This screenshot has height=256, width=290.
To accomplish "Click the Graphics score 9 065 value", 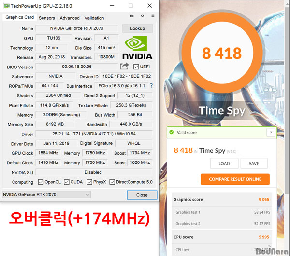I will (264, 199).
